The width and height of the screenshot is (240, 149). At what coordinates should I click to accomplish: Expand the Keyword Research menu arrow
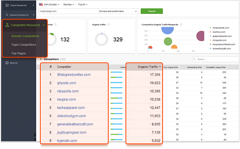[x=33, y=15]
